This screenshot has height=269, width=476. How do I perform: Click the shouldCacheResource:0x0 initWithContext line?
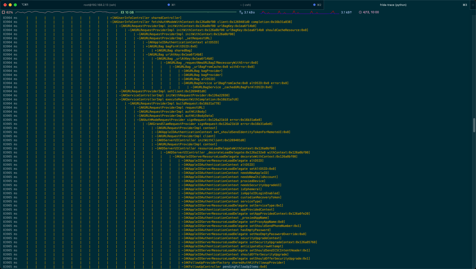pos(218,30)
